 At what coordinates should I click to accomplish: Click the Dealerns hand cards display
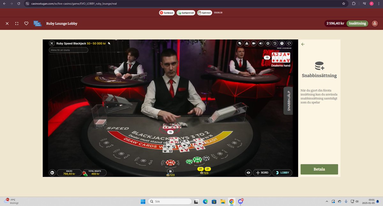(281, 58)
